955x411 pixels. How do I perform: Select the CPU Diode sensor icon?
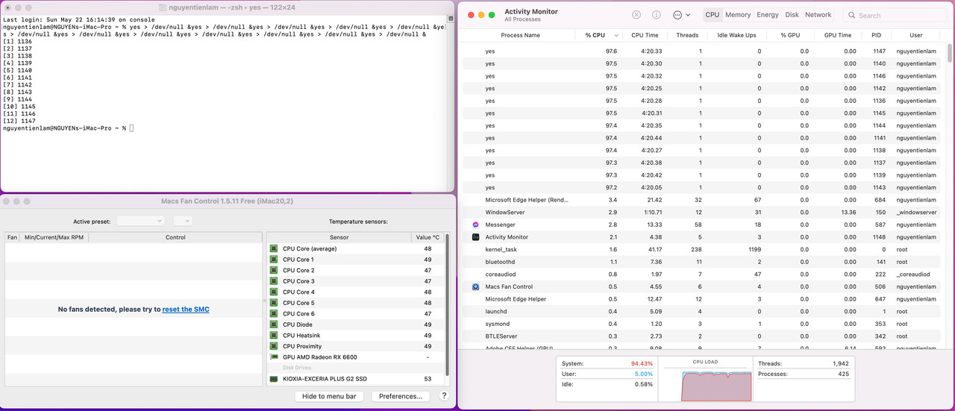[x=273, y=324]
